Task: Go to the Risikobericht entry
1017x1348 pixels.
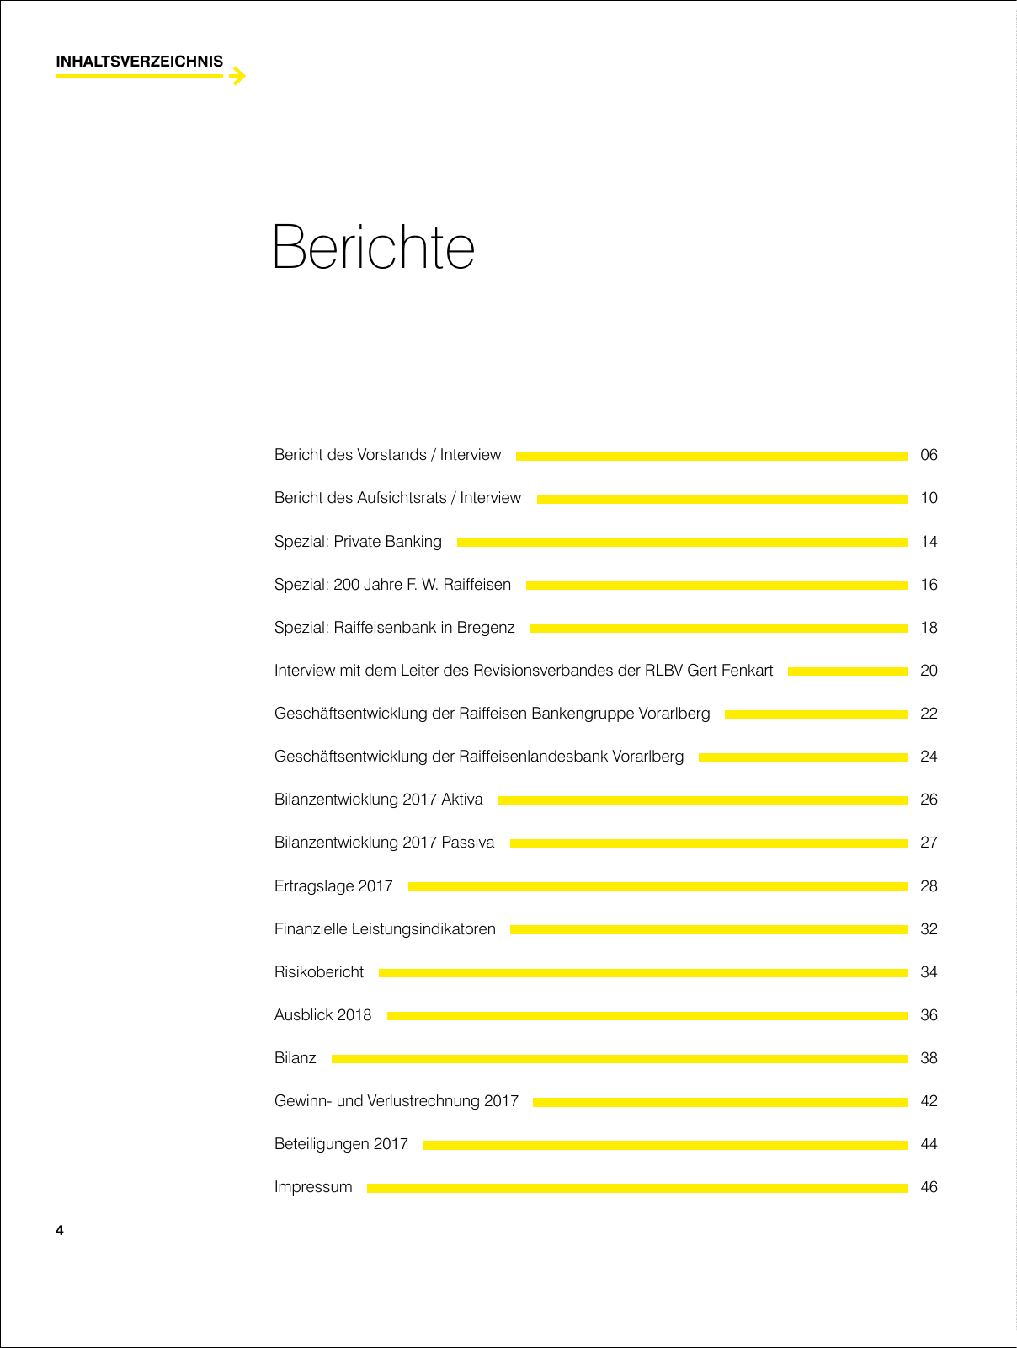Action: (x=319, y=972)
